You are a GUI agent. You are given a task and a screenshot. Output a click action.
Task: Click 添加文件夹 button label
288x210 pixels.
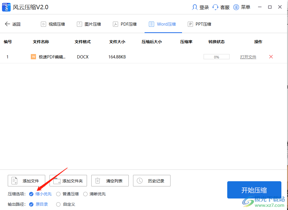[73, 181]
